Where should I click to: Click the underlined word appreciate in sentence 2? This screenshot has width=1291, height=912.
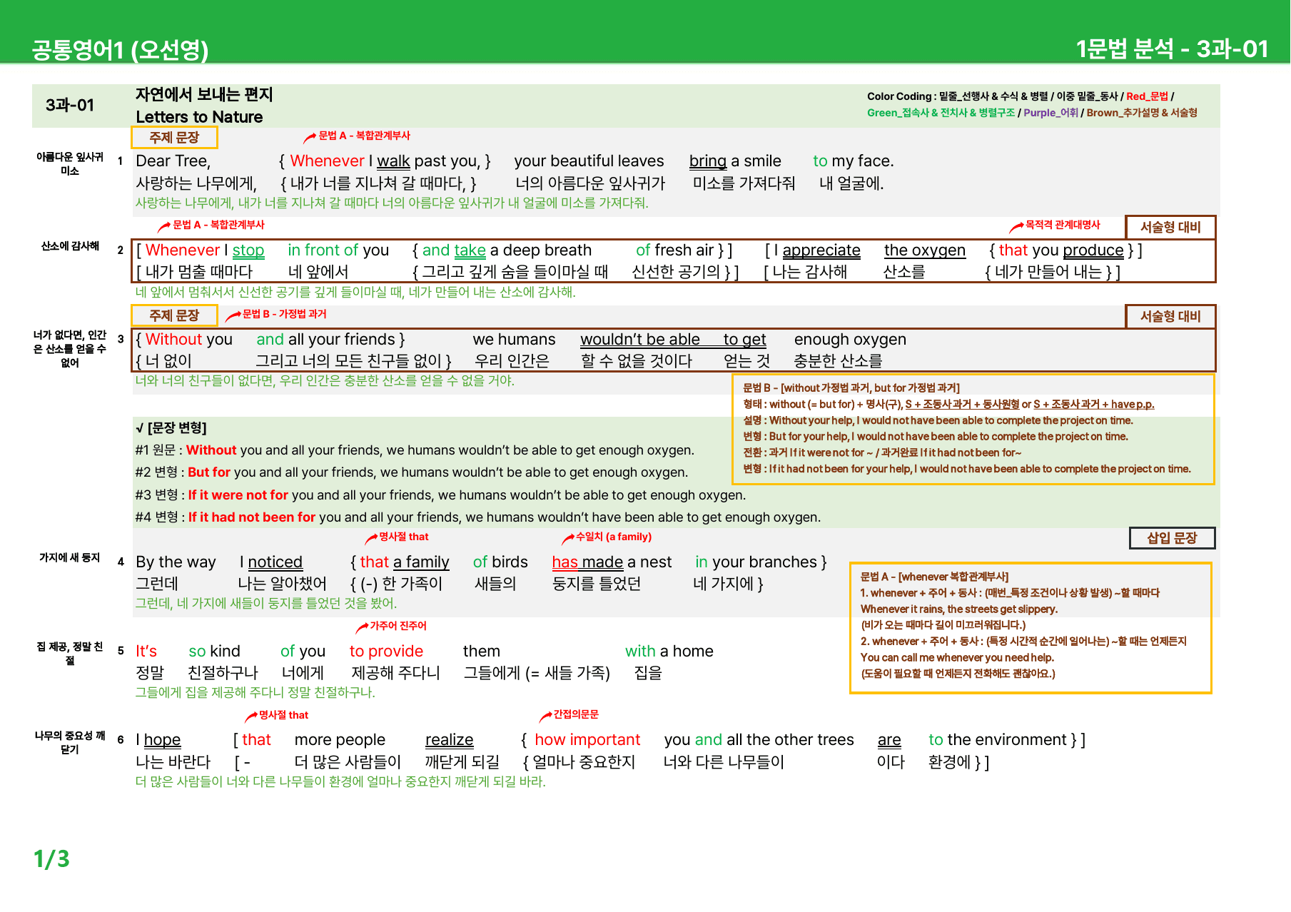pyautogui.click(x=821, y=250)
